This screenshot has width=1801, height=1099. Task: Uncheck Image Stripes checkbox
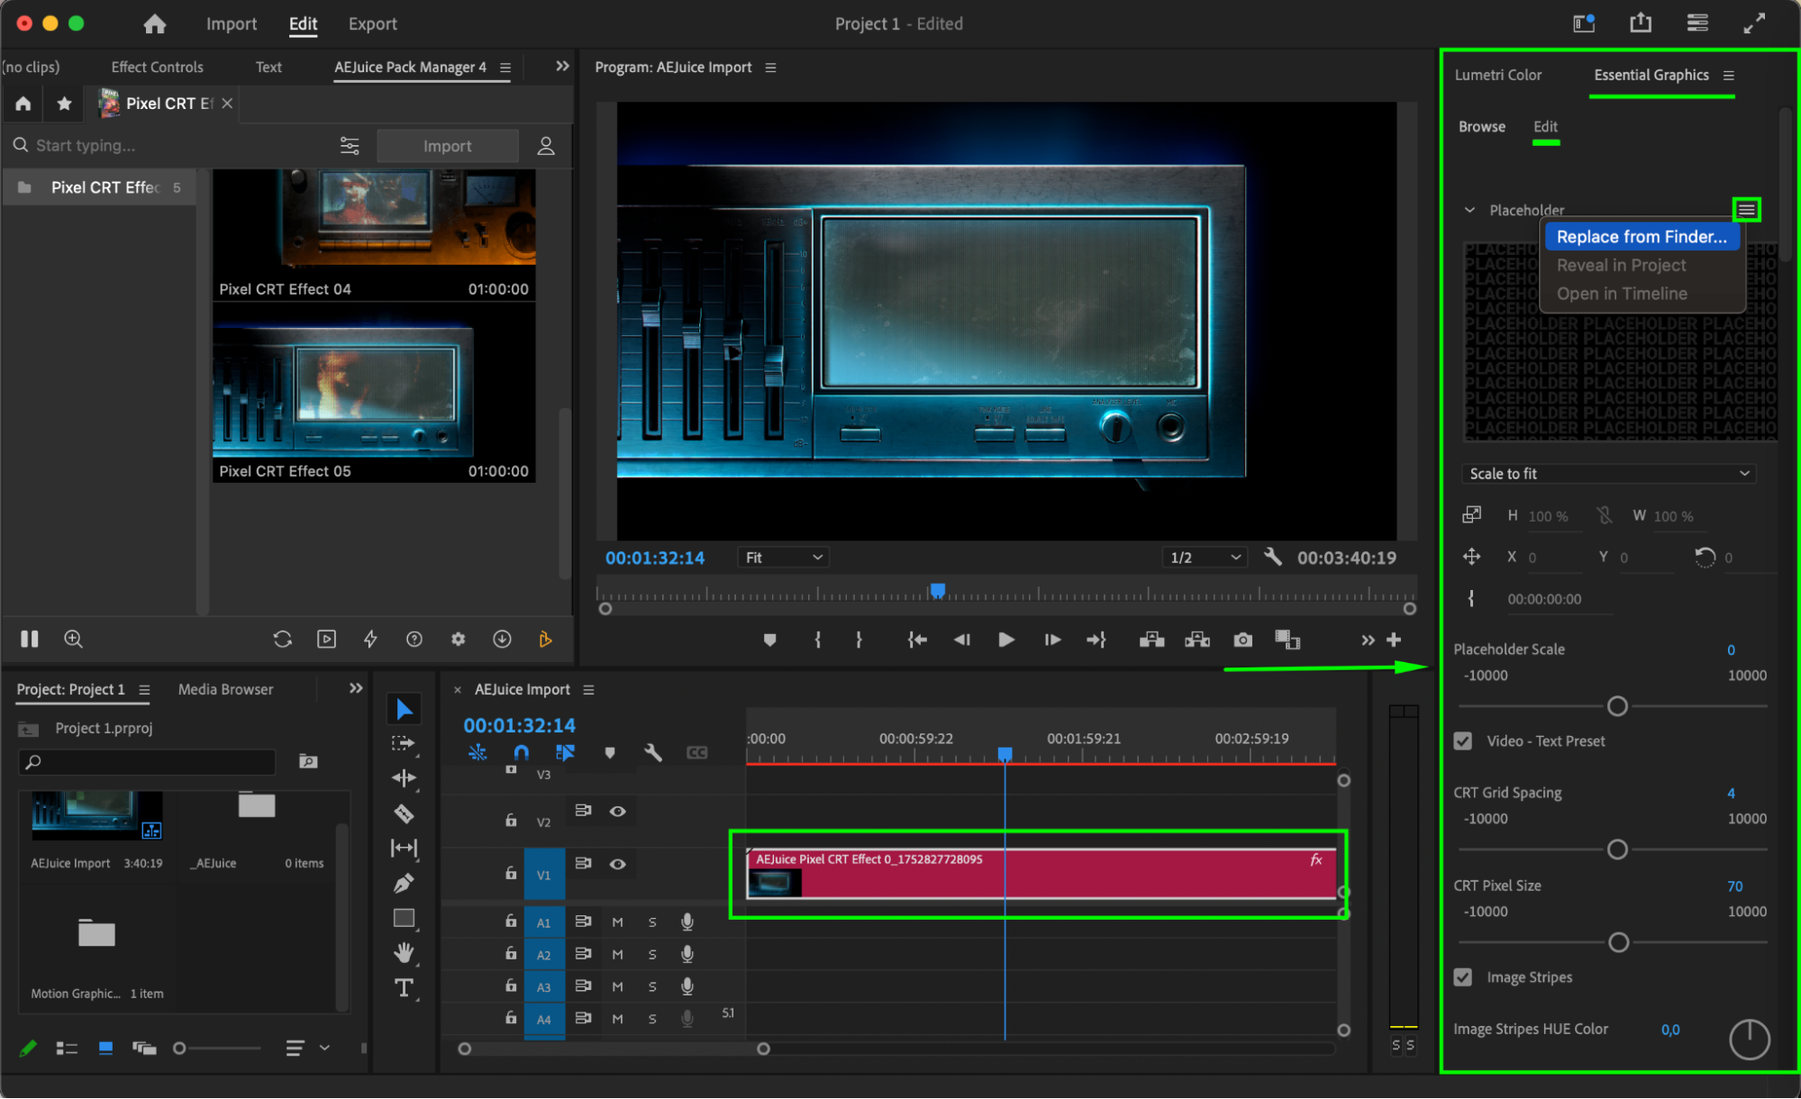[1463, 977]
